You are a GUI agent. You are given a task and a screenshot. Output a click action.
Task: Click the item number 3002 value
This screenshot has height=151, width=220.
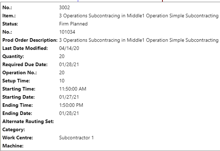click(x=65, y=7)
